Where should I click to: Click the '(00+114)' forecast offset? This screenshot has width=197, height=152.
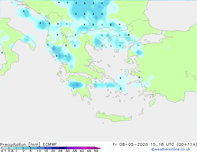tap(187, 145)
